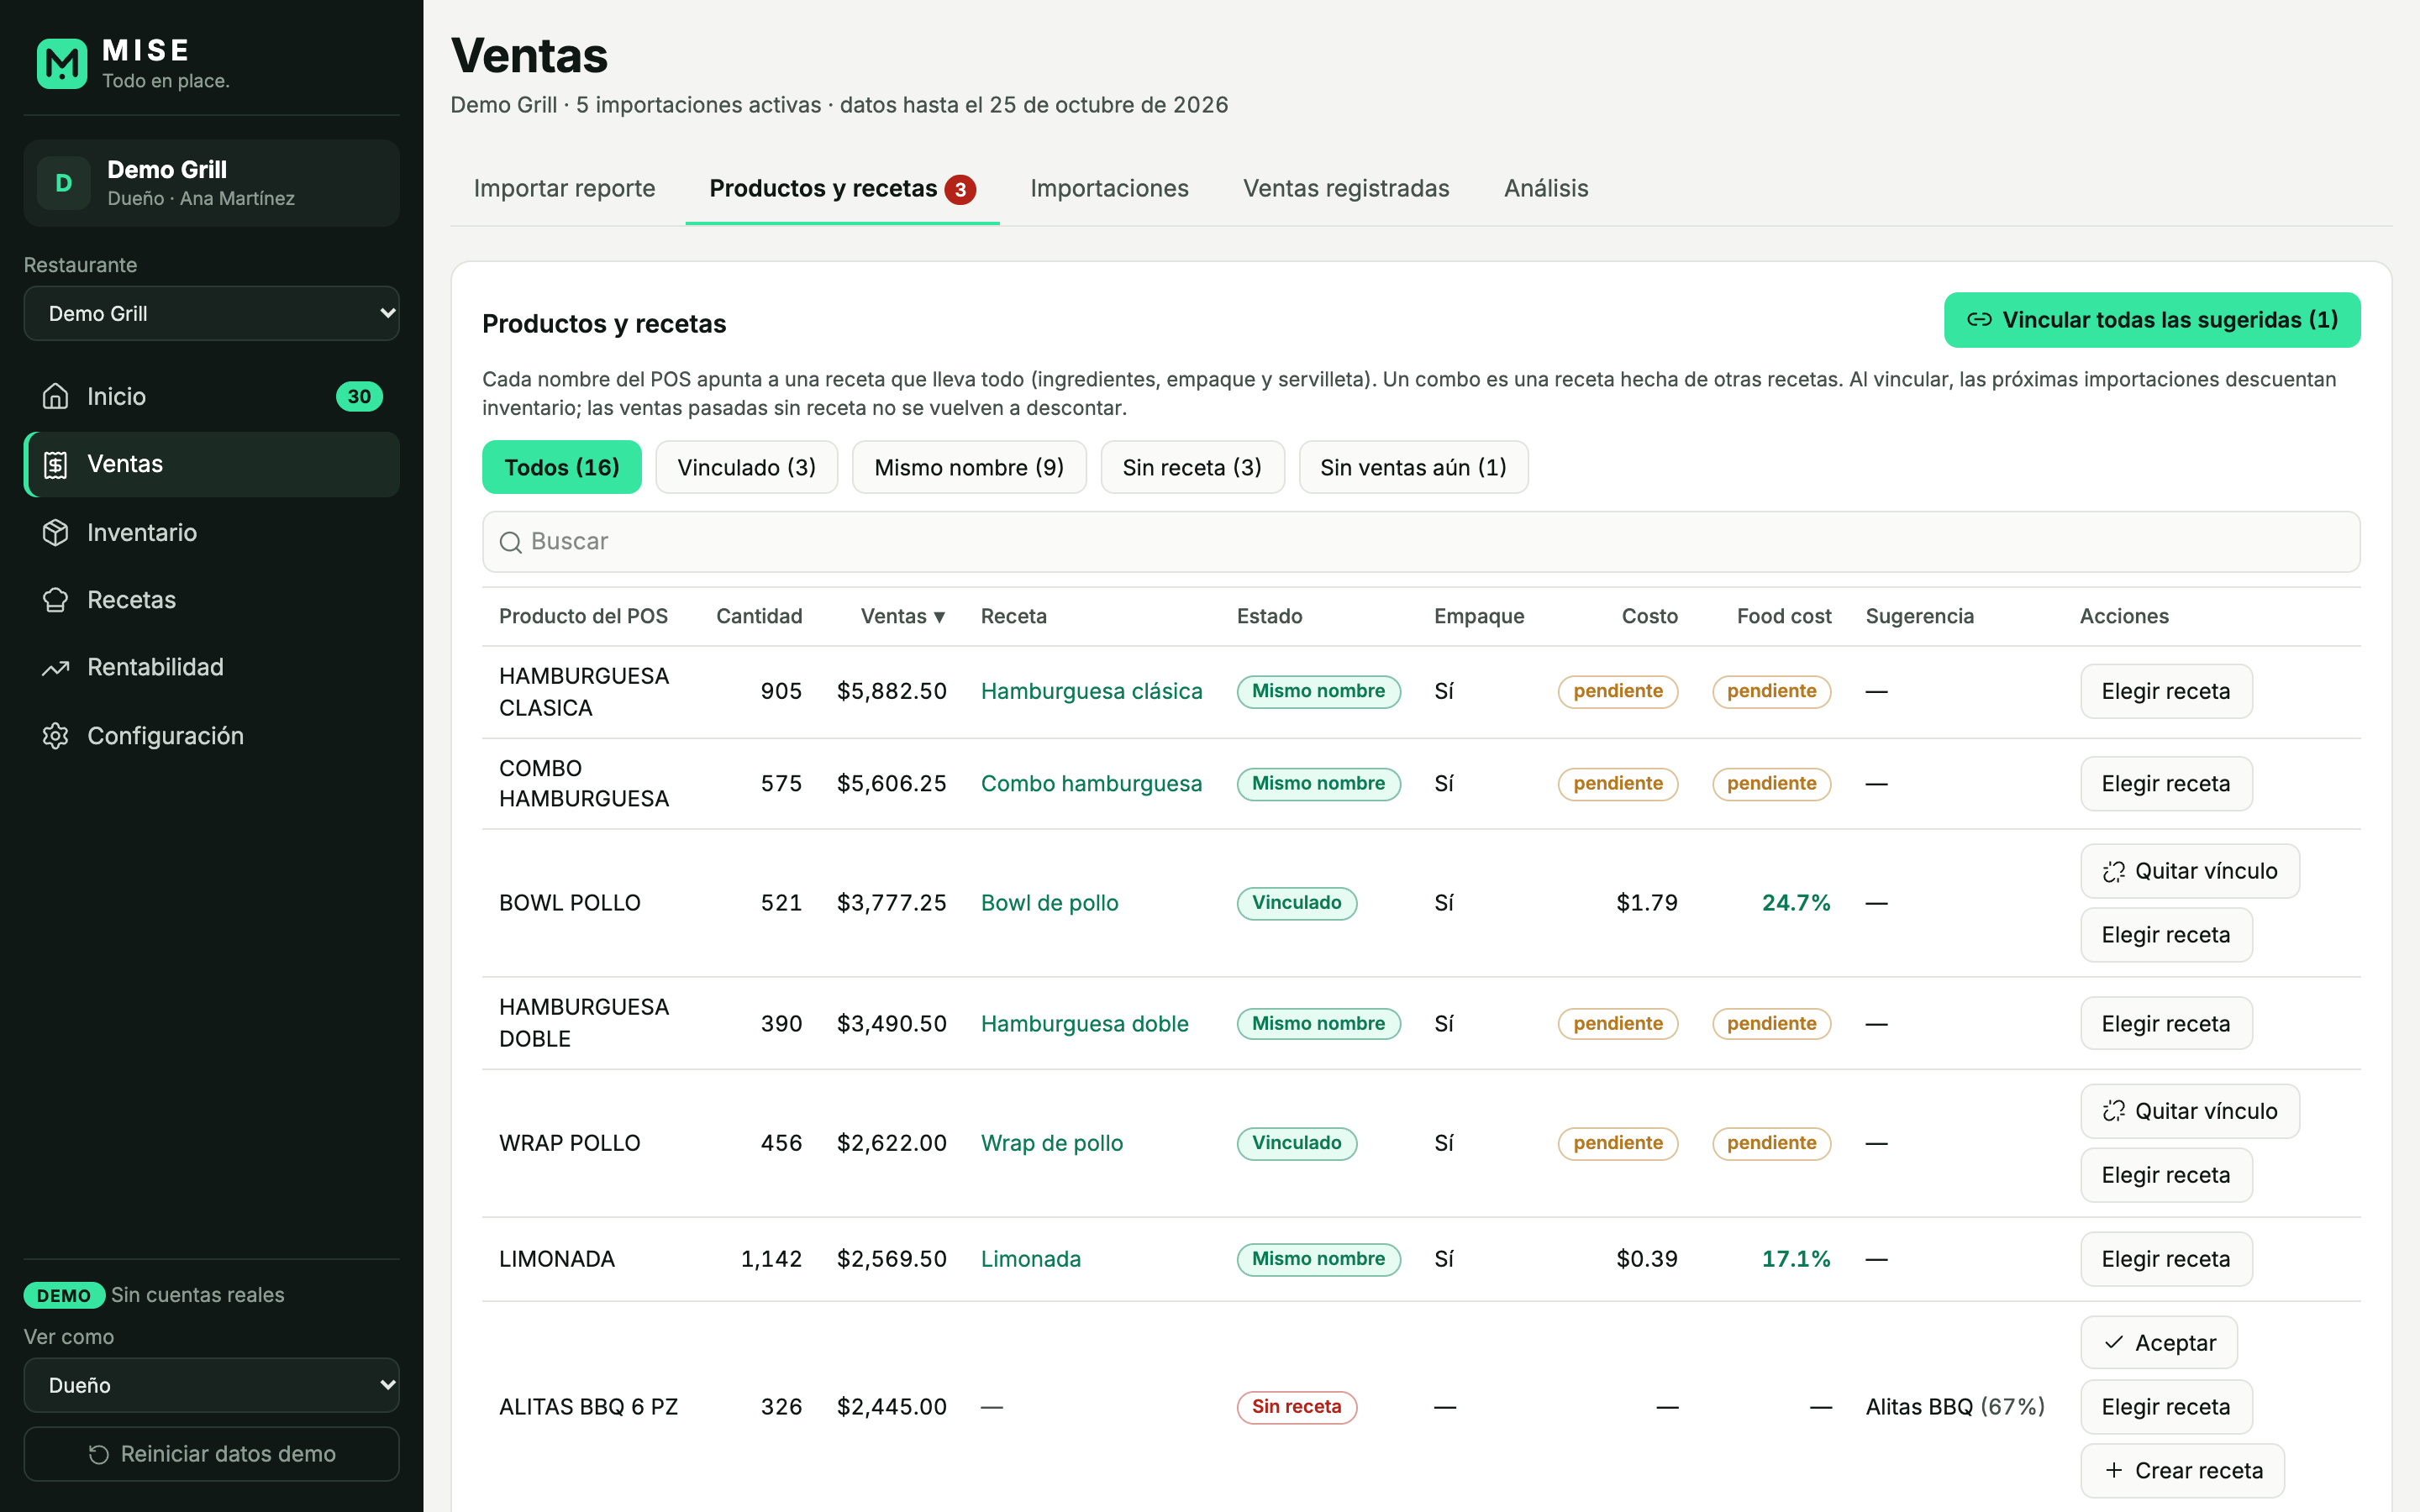Click the Demo Grill D avatar
The width and height of the screenshot is (2420, 1512).
tap(64, 183)
